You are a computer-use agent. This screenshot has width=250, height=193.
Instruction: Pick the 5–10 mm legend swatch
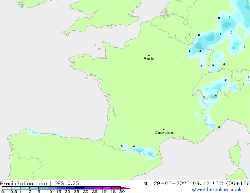click(x=43, y=188)
